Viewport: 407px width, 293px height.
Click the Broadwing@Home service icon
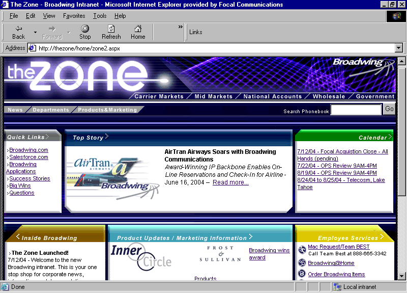point(302,262)
